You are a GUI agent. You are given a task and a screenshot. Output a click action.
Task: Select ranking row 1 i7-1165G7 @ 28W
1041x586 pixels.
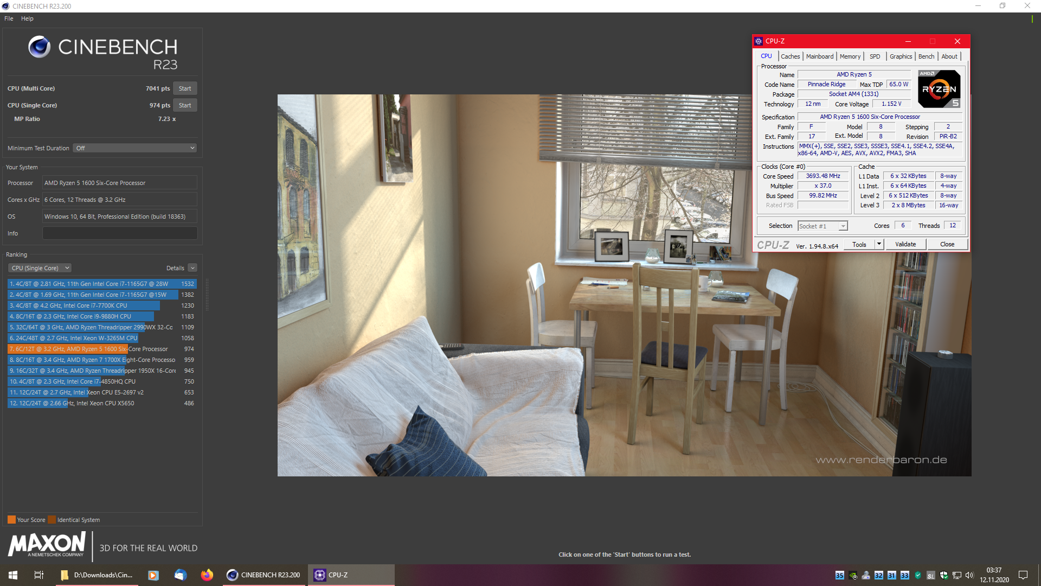coord(102,284)
